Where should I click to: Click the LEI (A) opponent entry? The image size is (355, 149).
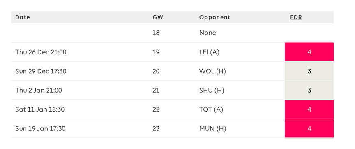209,52
